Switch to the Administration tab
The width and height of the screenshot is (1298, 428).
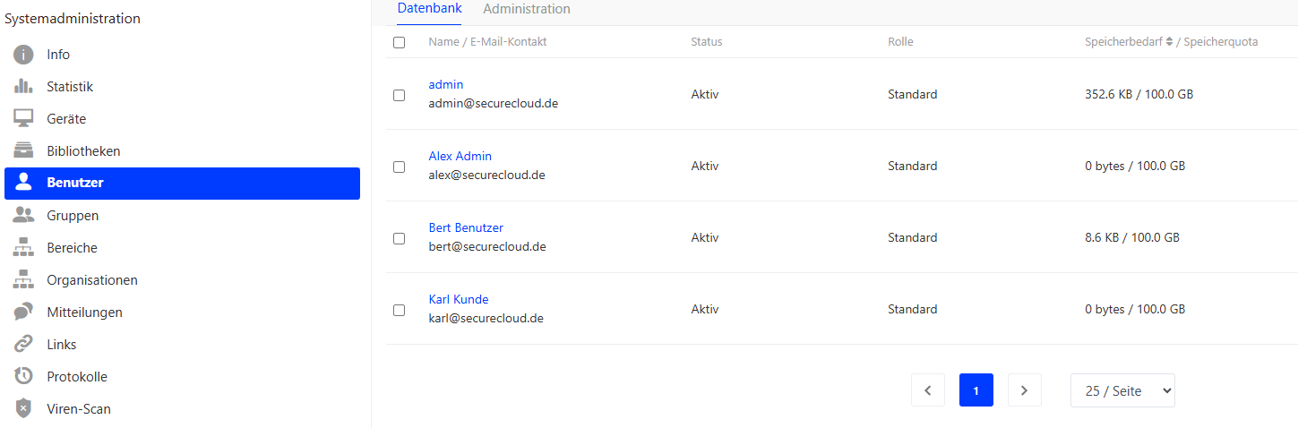pos(527,9)
